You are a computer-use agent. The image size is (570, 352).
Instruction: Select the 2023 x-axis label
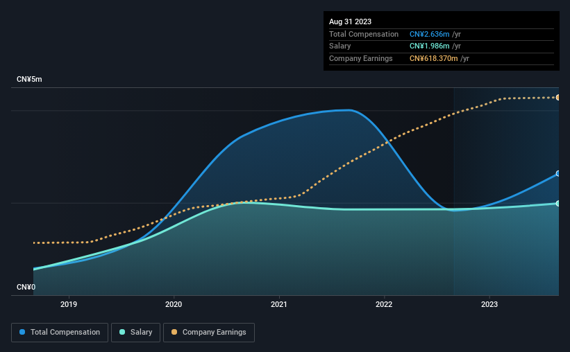tap(489, 304)
